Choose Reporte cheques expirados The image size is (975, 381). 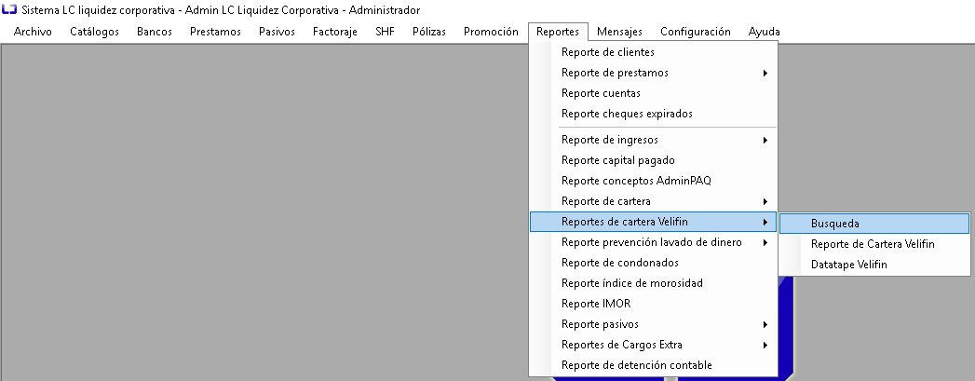653,114
